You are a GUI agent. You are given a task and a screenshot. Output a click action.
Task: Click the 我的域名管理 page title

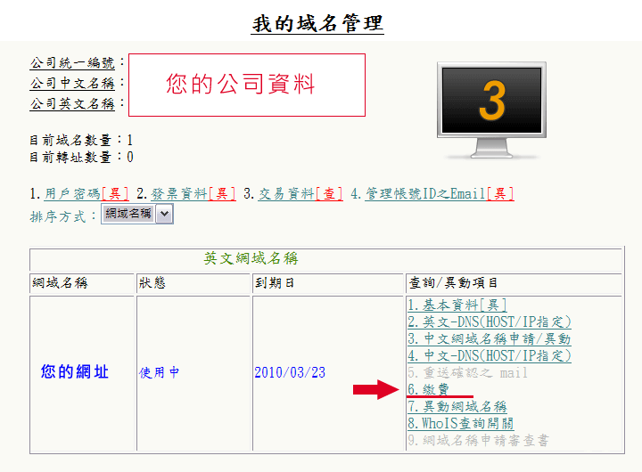click(x=317, y=24)
